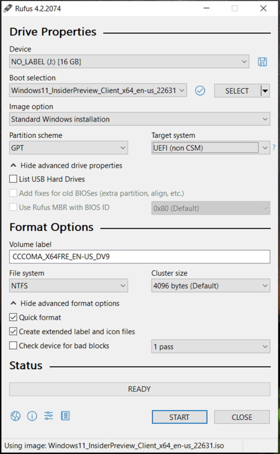Click SELECT to choose another ISO
The width and height of the screenshot is (280, 454).
(237, 90)
